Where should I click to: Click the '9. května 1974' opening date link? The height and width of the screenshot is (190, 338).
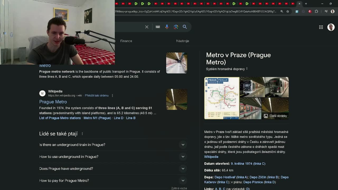(248, 164)
